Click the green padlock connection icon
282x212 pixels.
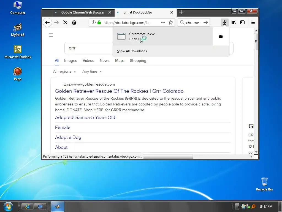click(99, 23)
